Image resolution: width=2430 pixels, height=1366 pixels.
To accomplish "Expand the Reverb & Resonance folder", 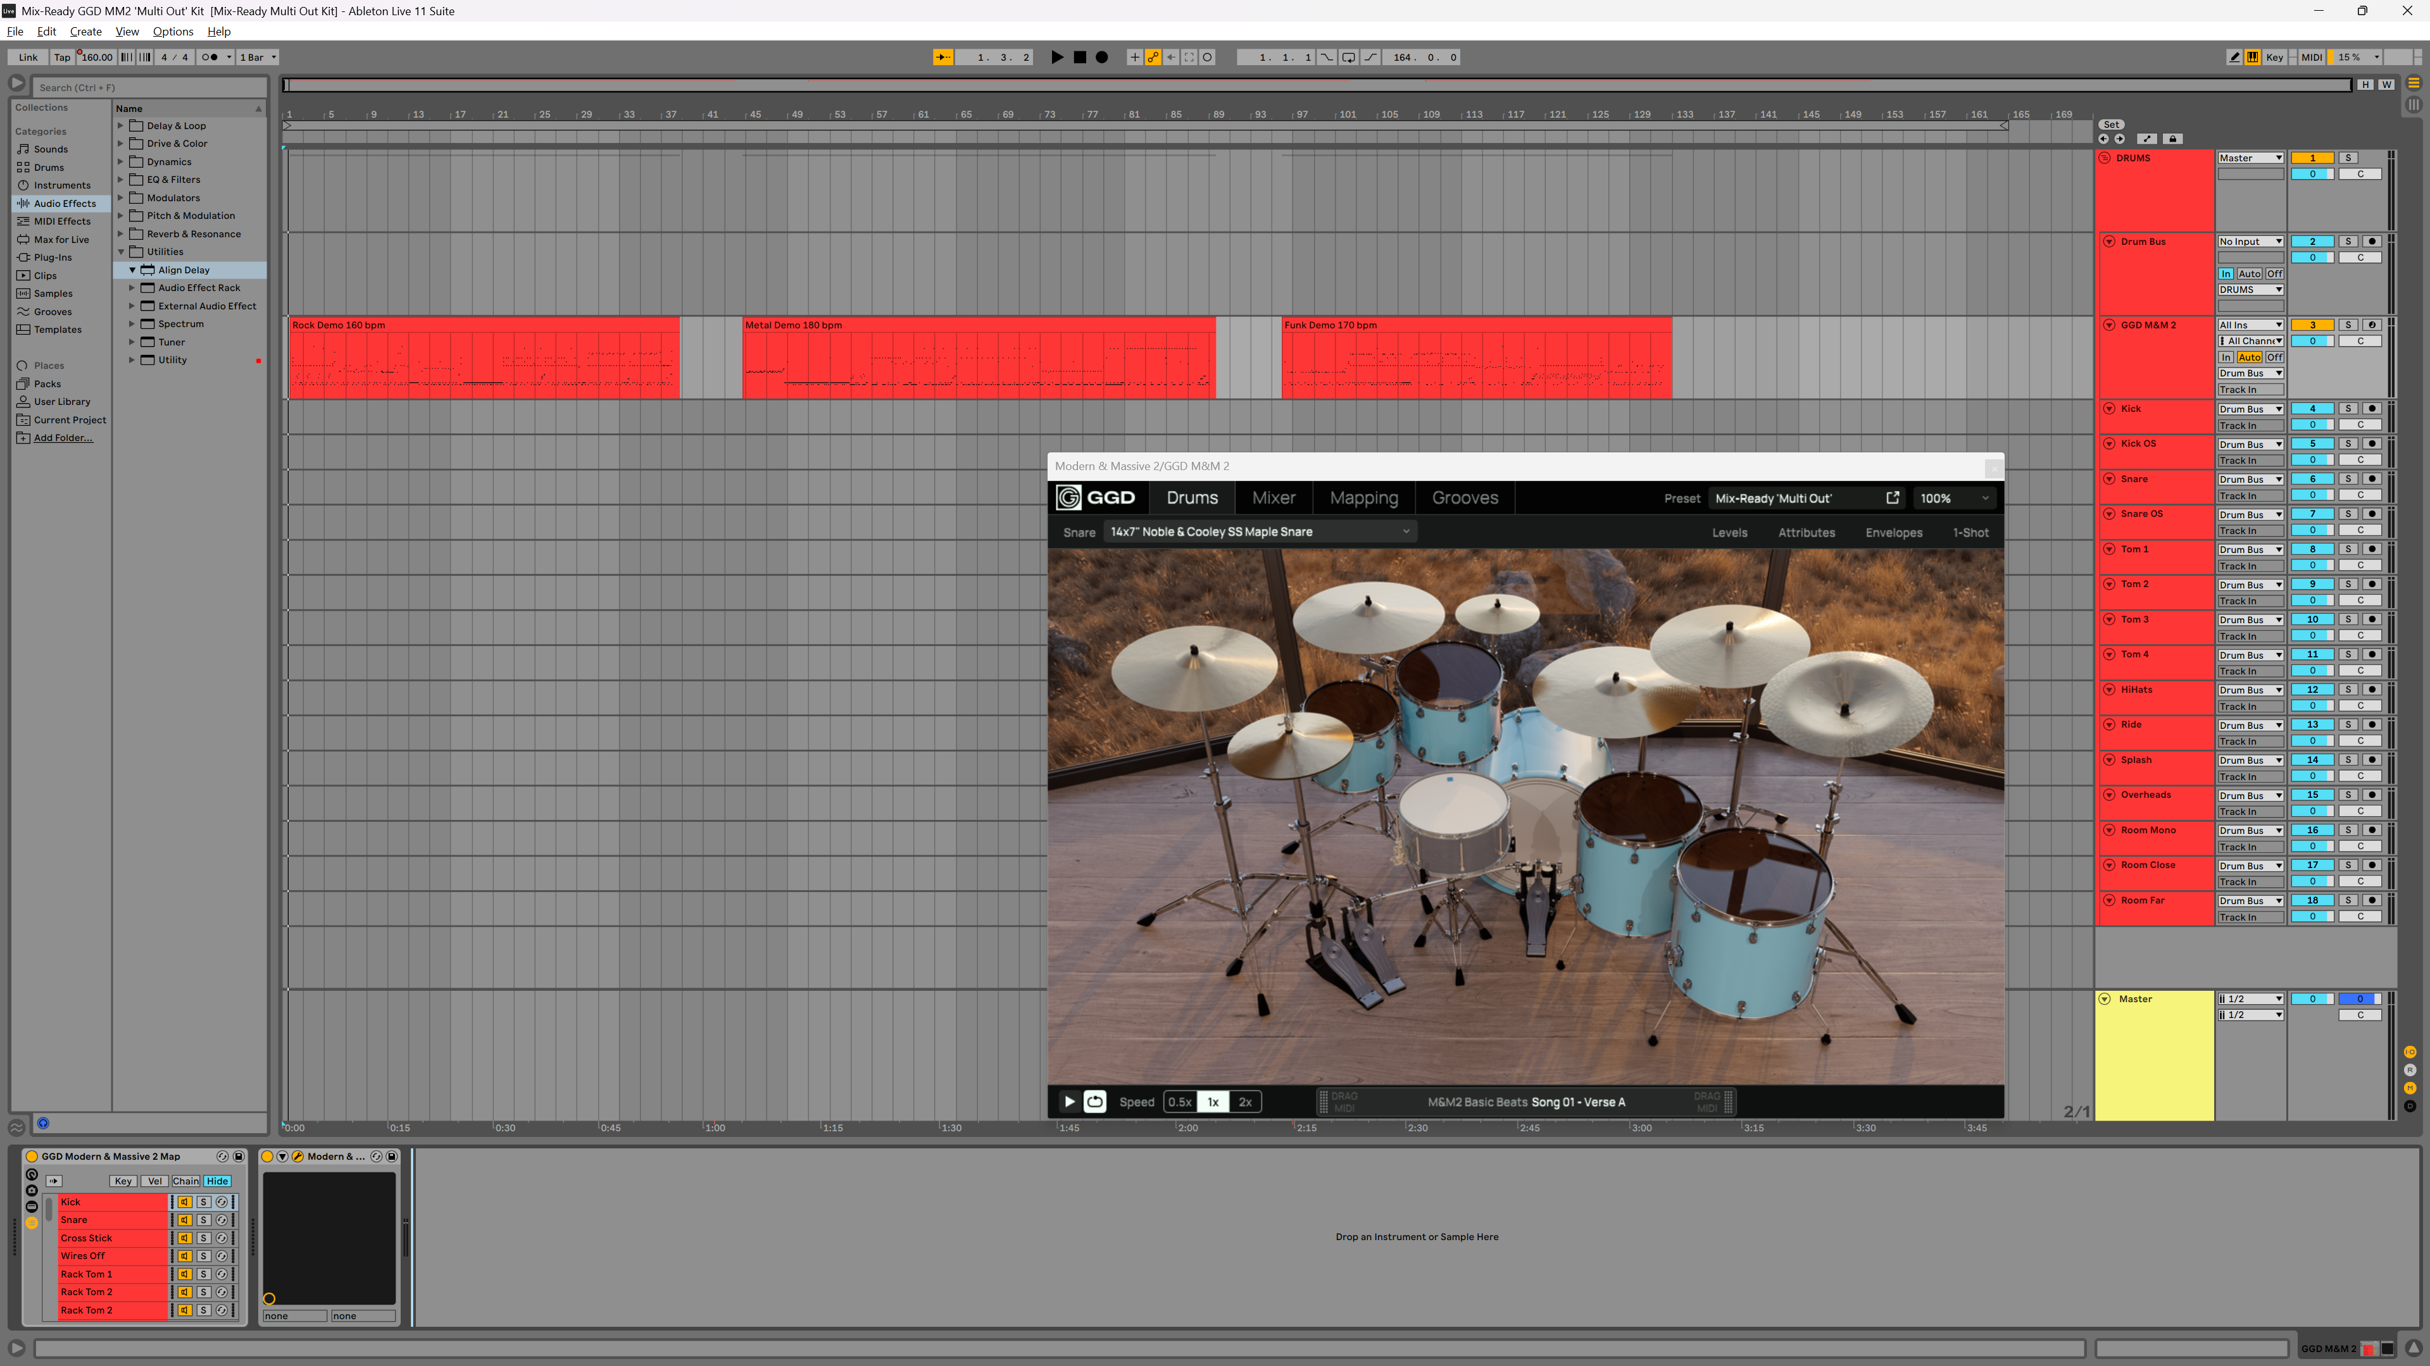I will [121, 234].
